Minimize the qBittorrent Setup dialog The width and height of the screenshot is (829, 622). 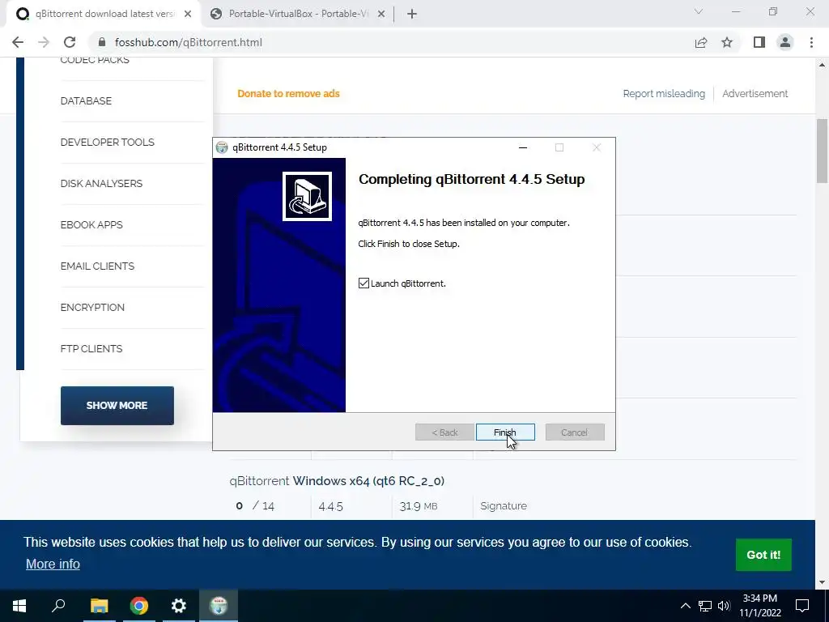[x=523, y=147]
